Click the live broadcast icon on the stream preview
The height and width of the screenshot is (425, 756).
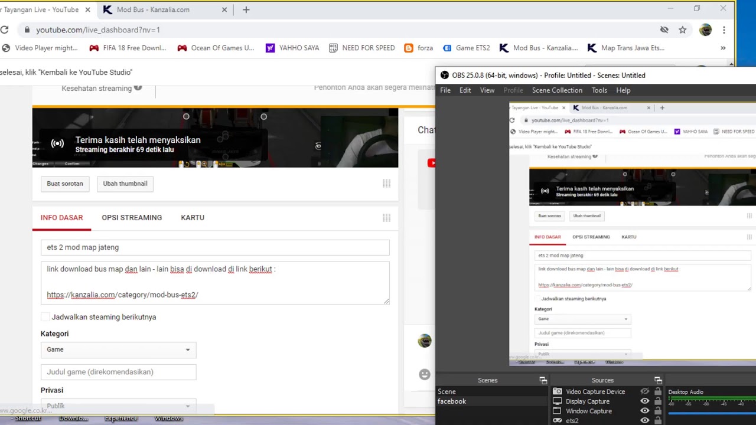click(x=57, y=143)
